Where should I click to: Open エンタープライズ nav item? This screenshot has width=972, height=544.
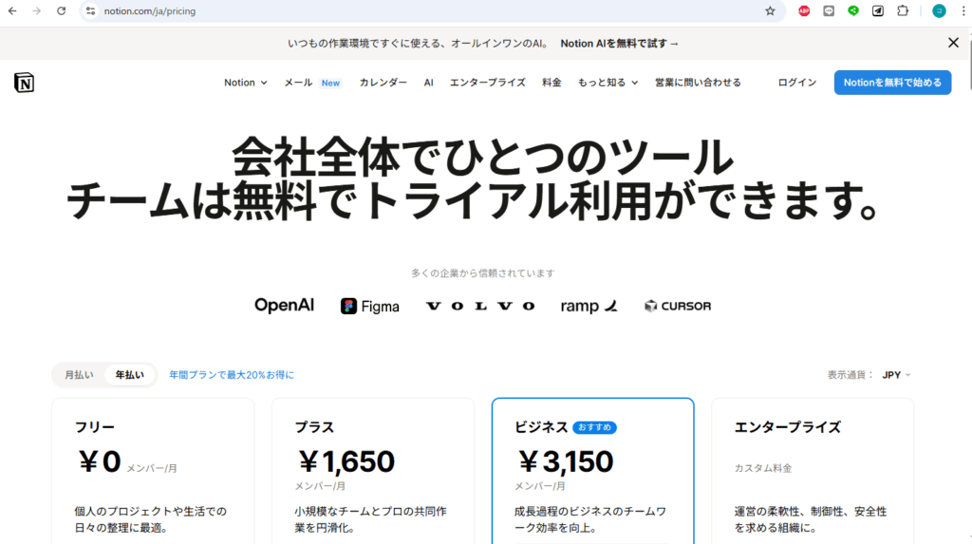(488, 83)
